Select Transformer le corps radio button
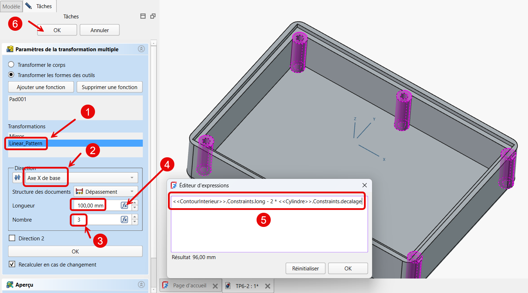 11,65
